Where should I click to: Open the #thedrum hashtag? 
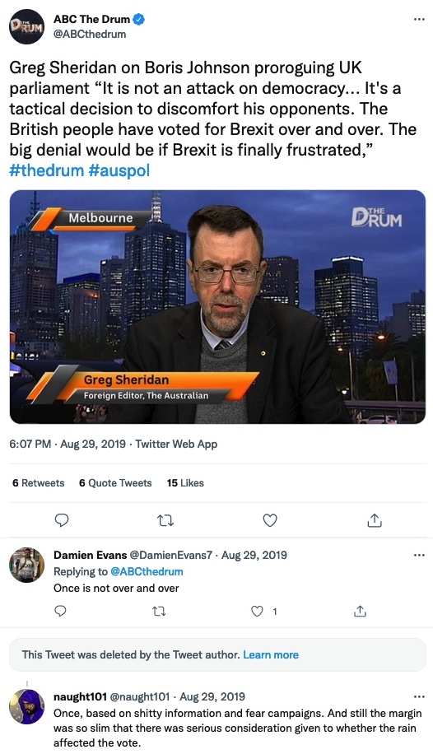[x=47, y=170]
